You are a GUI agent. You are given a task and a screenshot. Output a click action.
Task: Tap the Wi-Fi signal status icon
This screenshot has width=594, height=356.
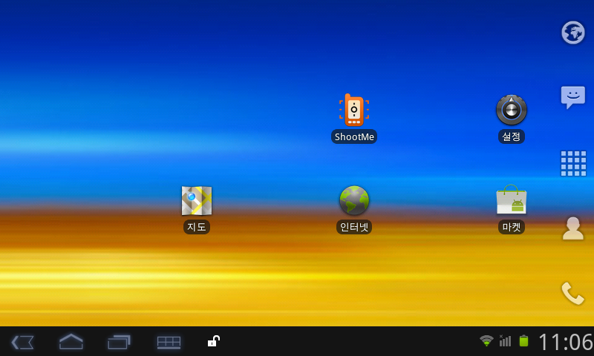(486, 341)
